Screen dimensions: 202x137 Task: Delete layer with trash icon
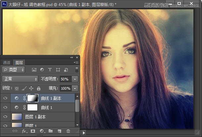click(68, 131)
